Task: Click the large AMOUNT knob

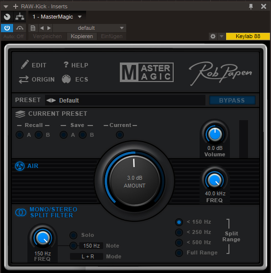Action: coord(135,181)
